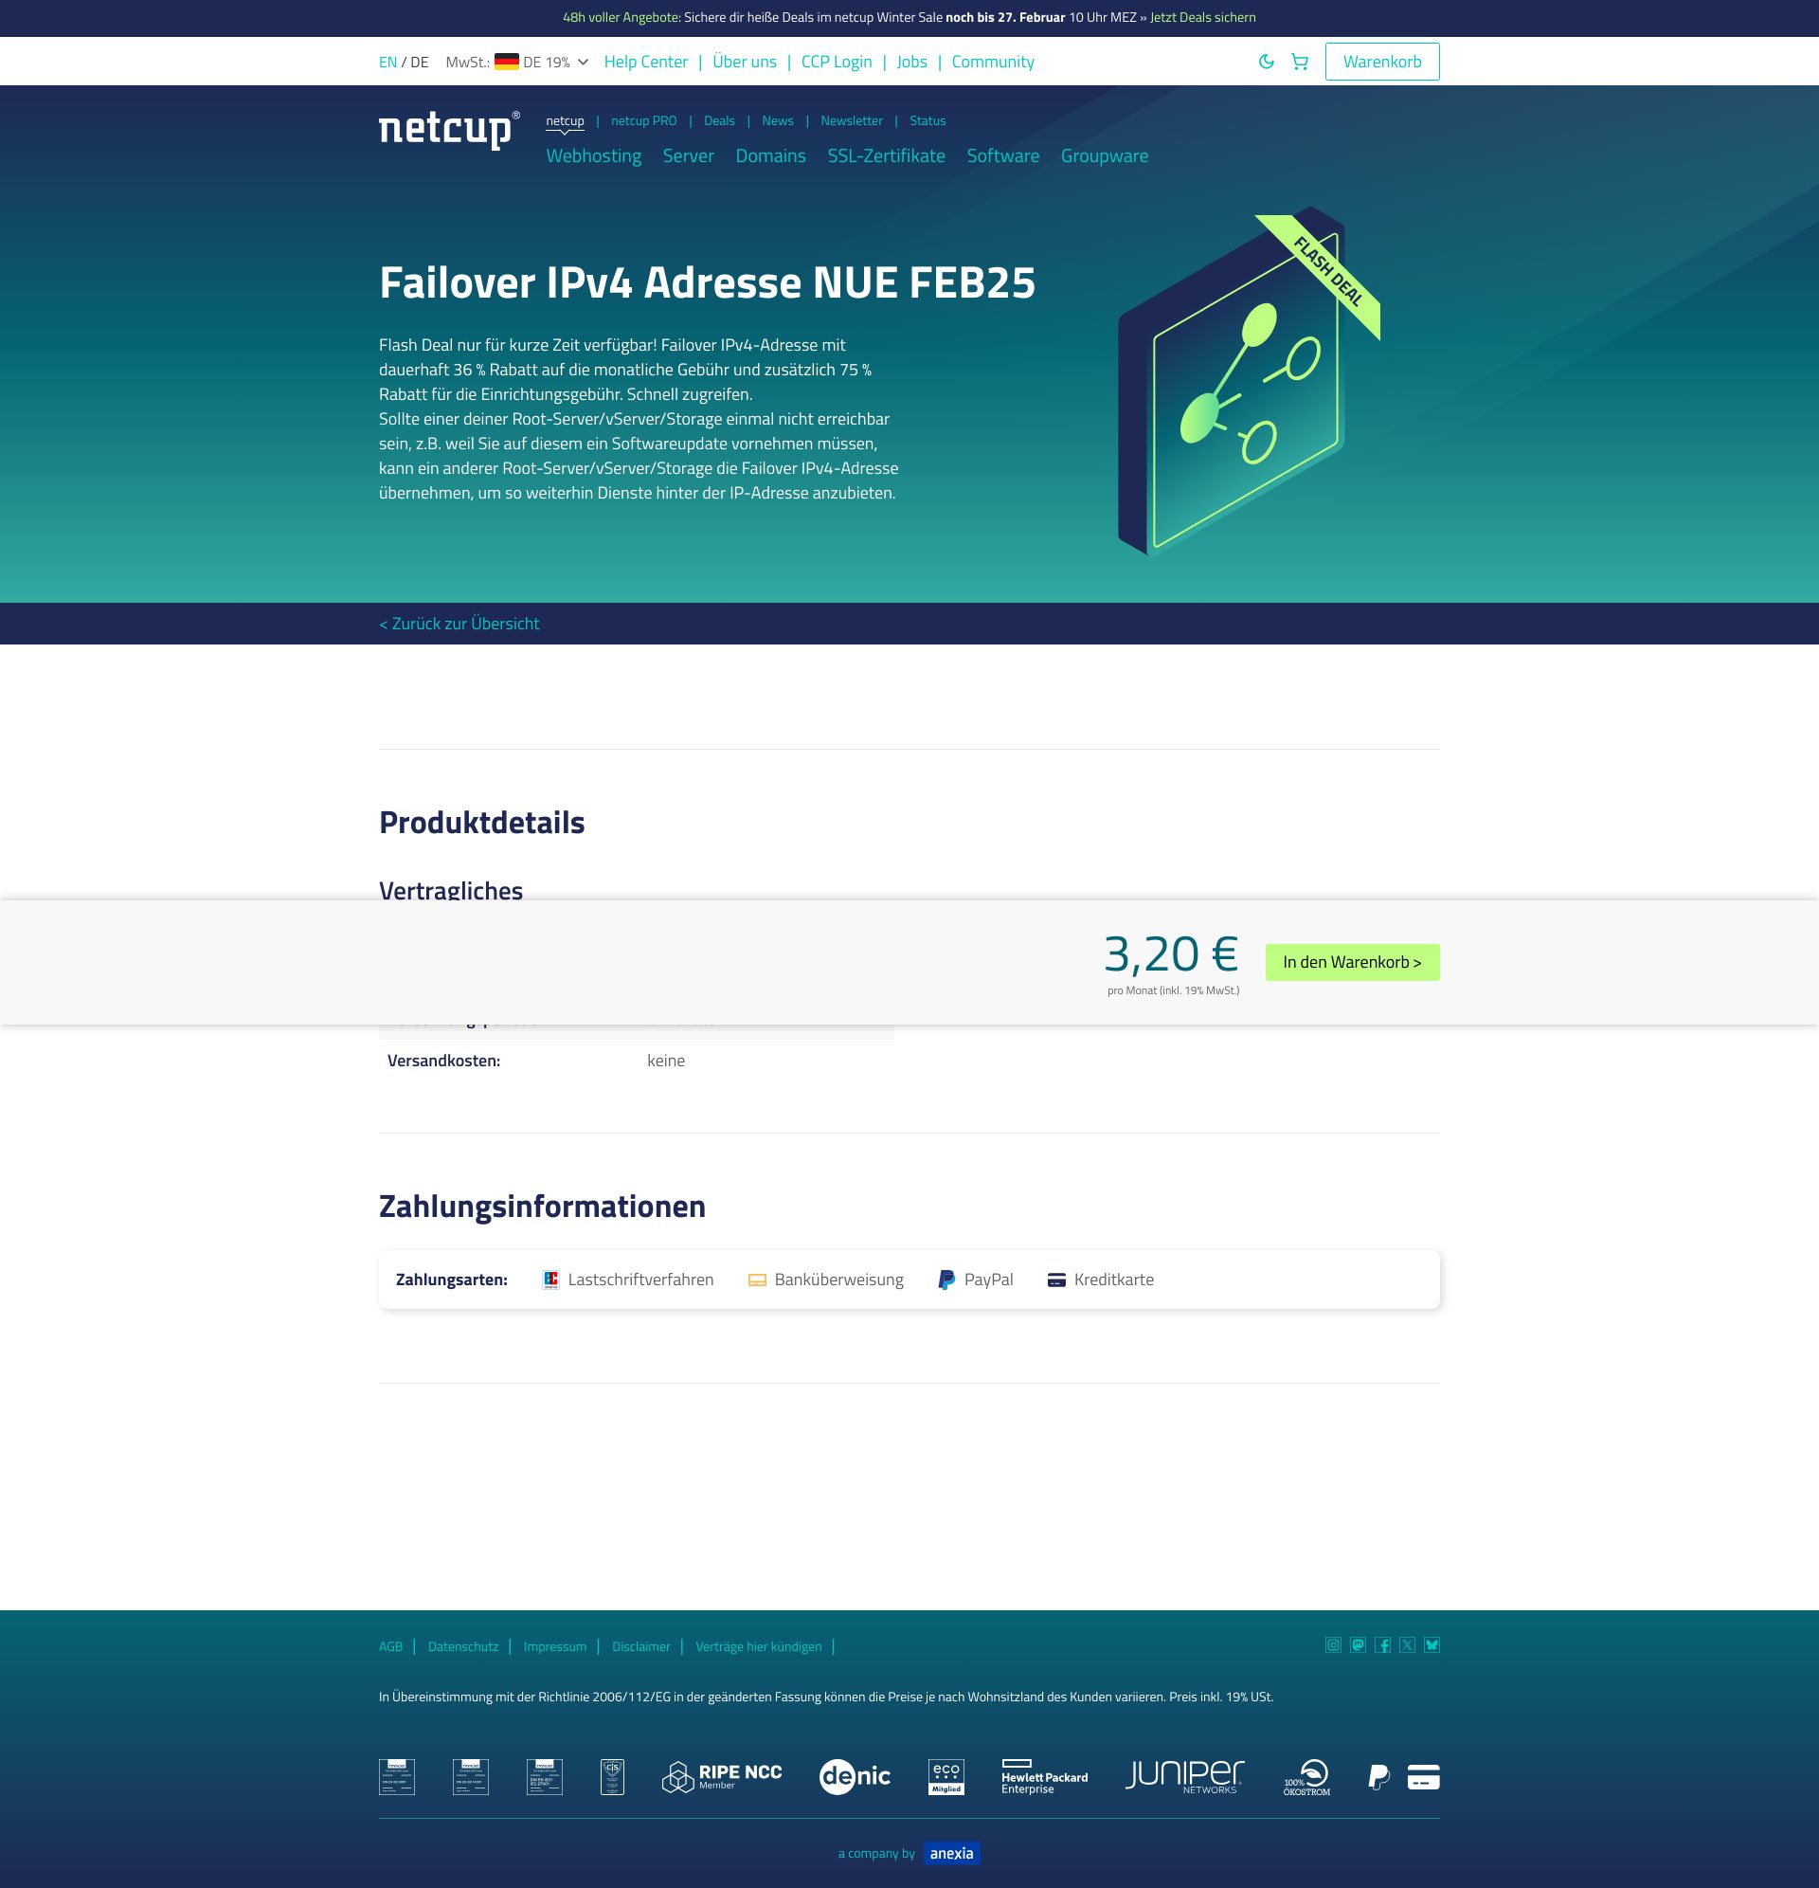Open the AGB footer link

tap(391, 1646)
